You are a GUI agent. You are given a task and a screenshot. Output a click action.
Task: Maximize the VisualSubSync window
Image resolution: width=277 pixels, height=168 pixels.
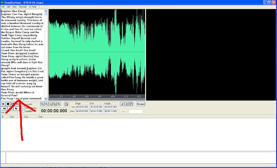pos(269,2)
